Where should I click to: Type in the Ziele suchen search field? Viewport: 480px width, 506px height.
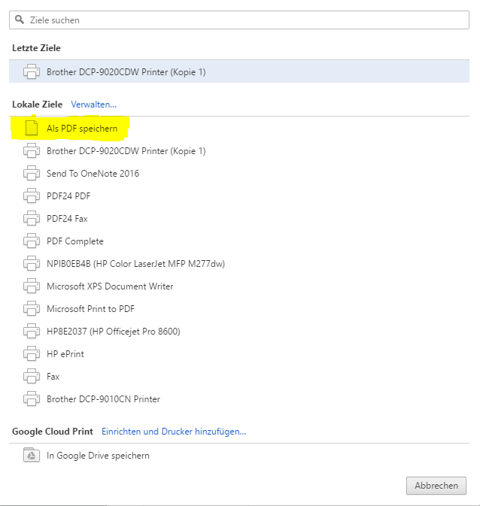click(241, 20)
